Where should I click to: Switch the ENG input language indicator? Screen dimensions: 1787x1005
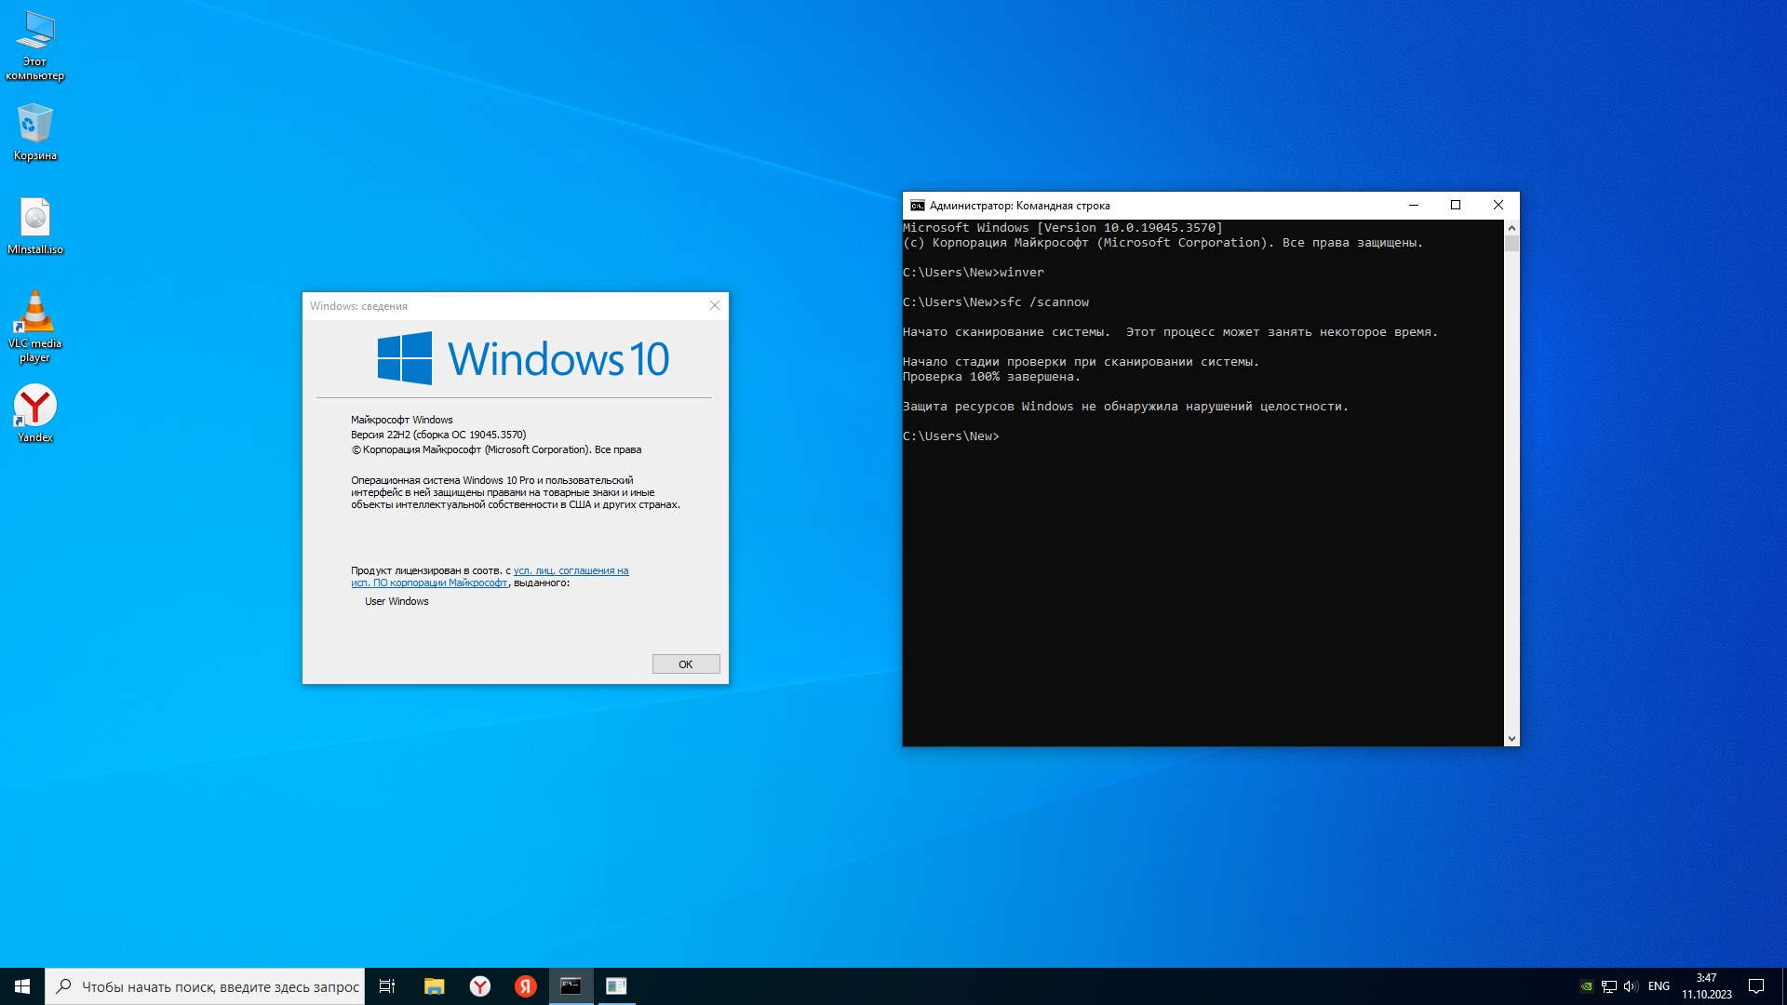[x=1659, y=986]
